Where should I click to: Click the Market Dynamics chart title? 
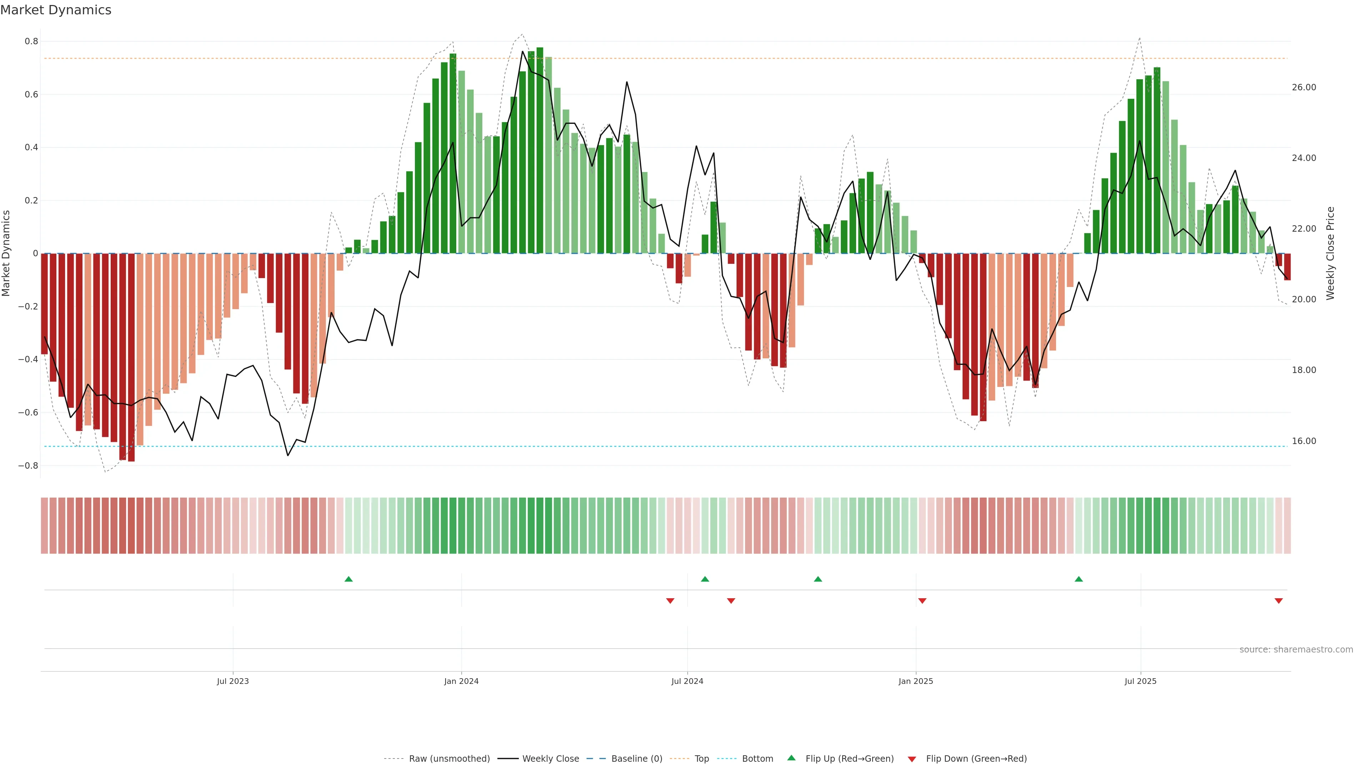click(x=56, y=10)
